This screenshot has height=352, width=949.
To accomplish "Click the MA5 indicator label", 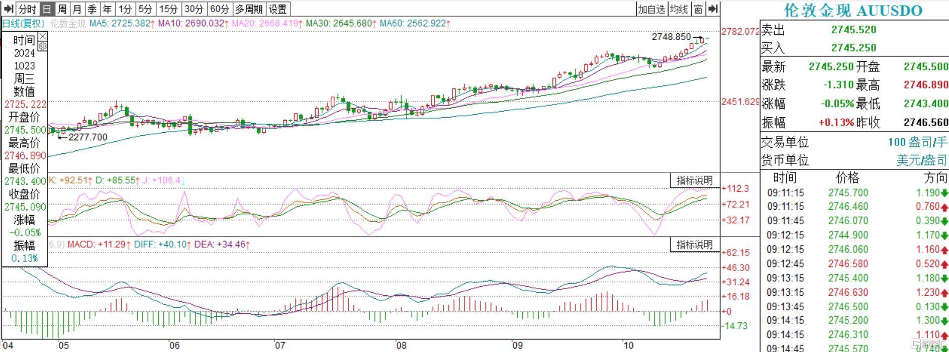I will pyautogui.click(x=121, y=24).
